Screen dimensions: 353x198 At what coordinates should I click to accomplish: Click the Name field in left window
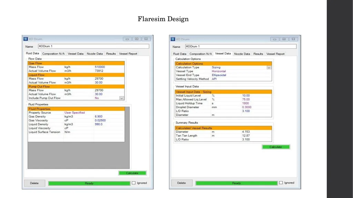pyautogui.click(x=93, y=46)
